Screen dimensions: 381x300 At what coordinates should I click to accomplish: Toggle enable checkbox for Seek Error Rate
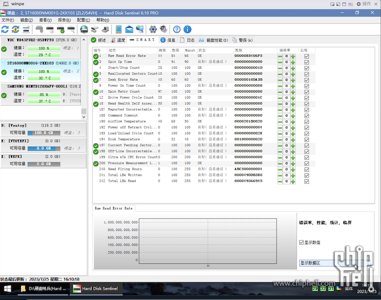tap(307, 80)
